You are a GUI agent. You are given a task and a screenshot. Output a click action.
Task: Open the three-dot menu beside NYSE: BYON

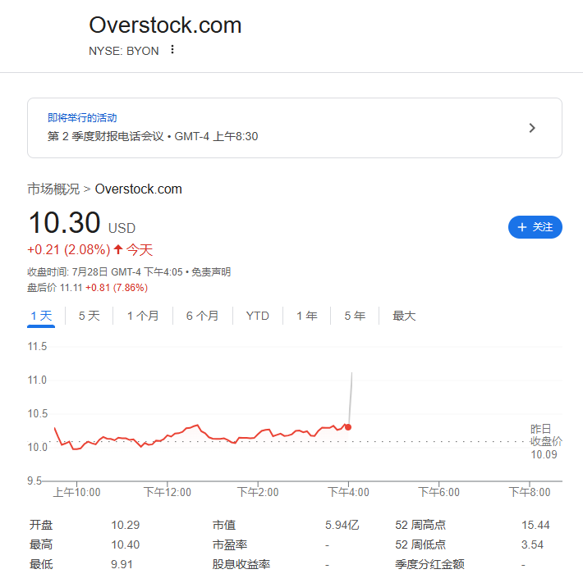(x=172, y=49)
